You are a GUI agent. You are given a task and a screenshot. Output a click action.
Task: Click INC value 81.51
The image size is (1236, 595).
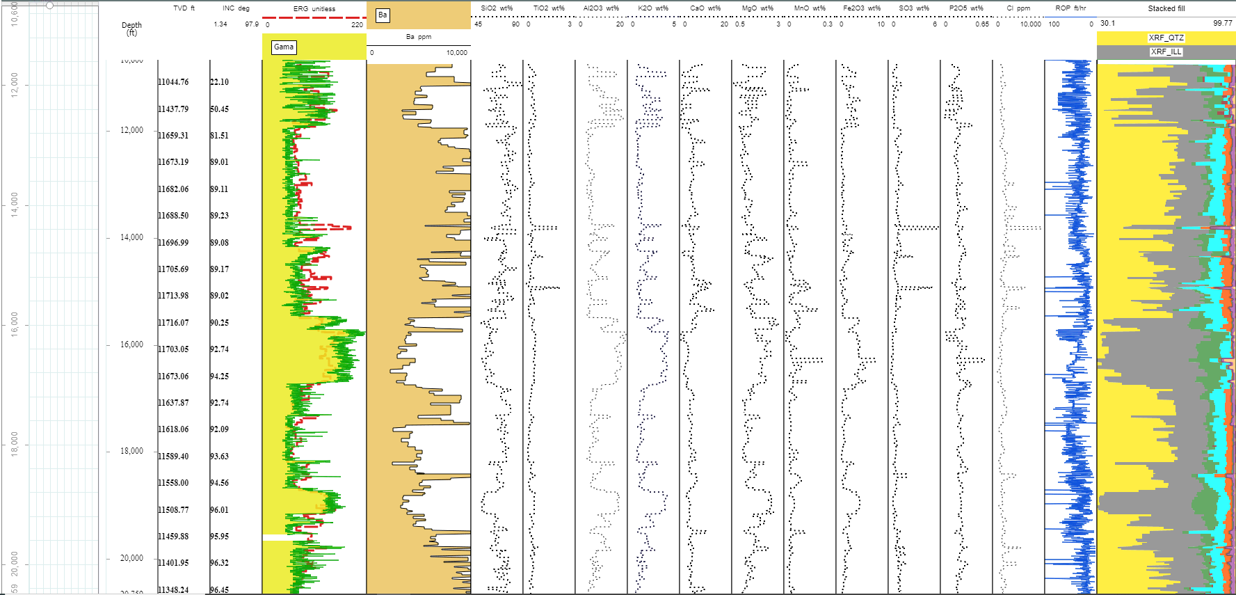[x=219, y=136]
